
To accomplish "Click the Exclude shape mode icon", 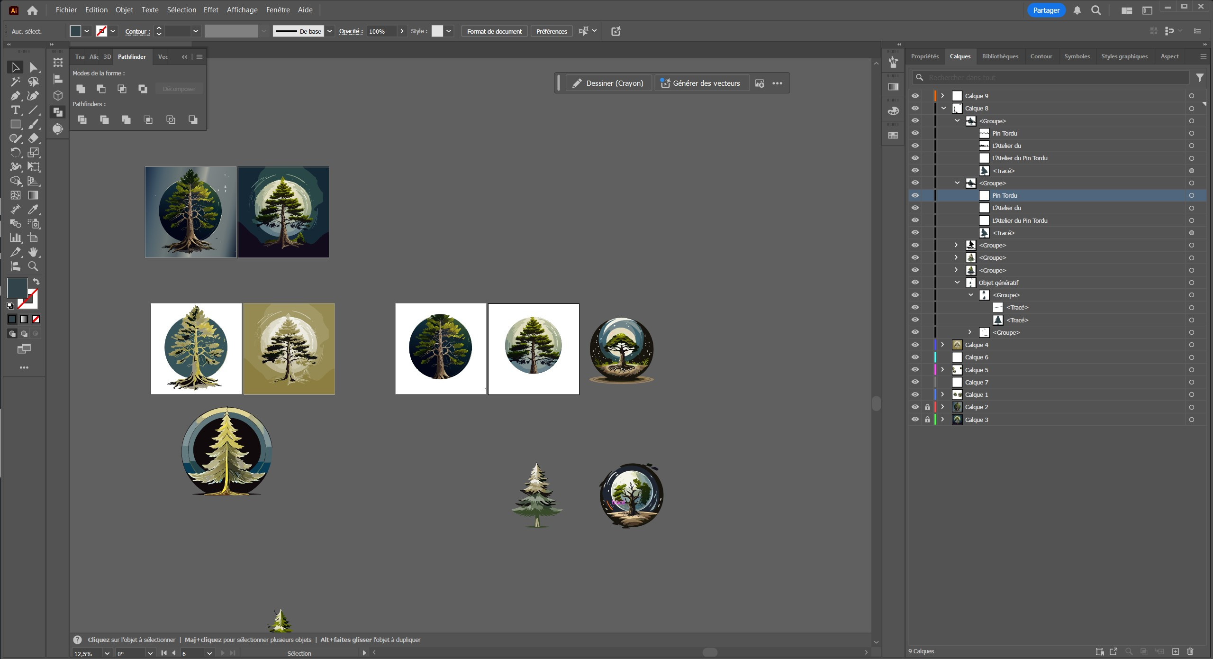I will pos(143,89).
